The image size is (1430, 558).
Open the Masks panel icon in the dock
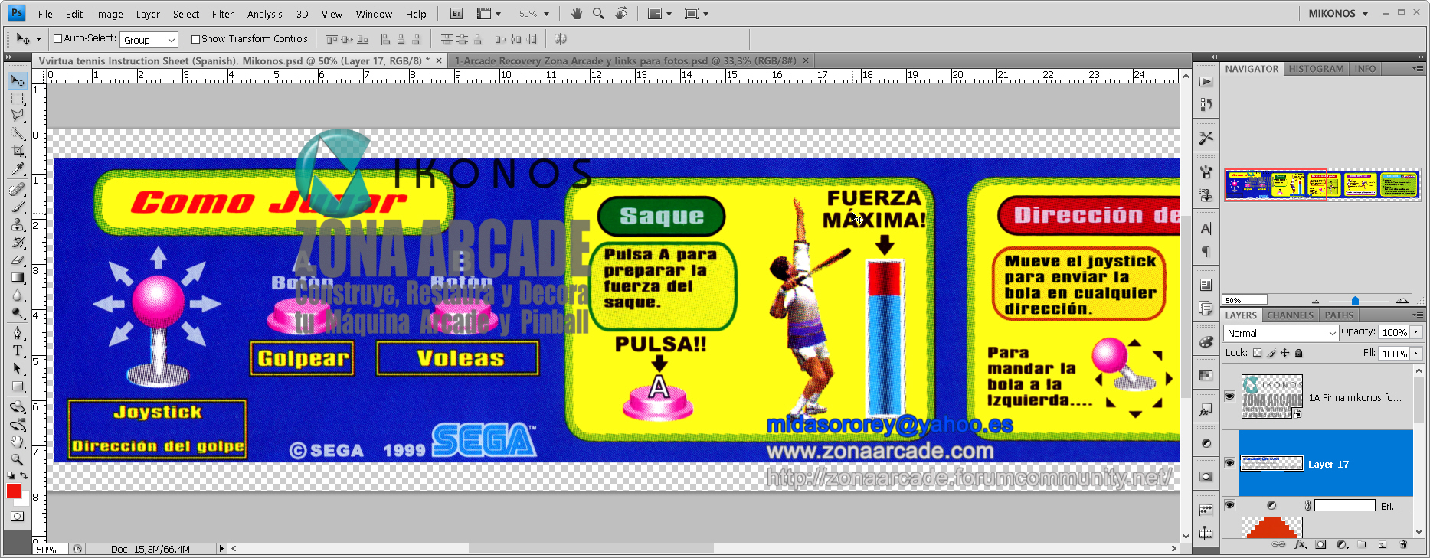click(1206, 476)
